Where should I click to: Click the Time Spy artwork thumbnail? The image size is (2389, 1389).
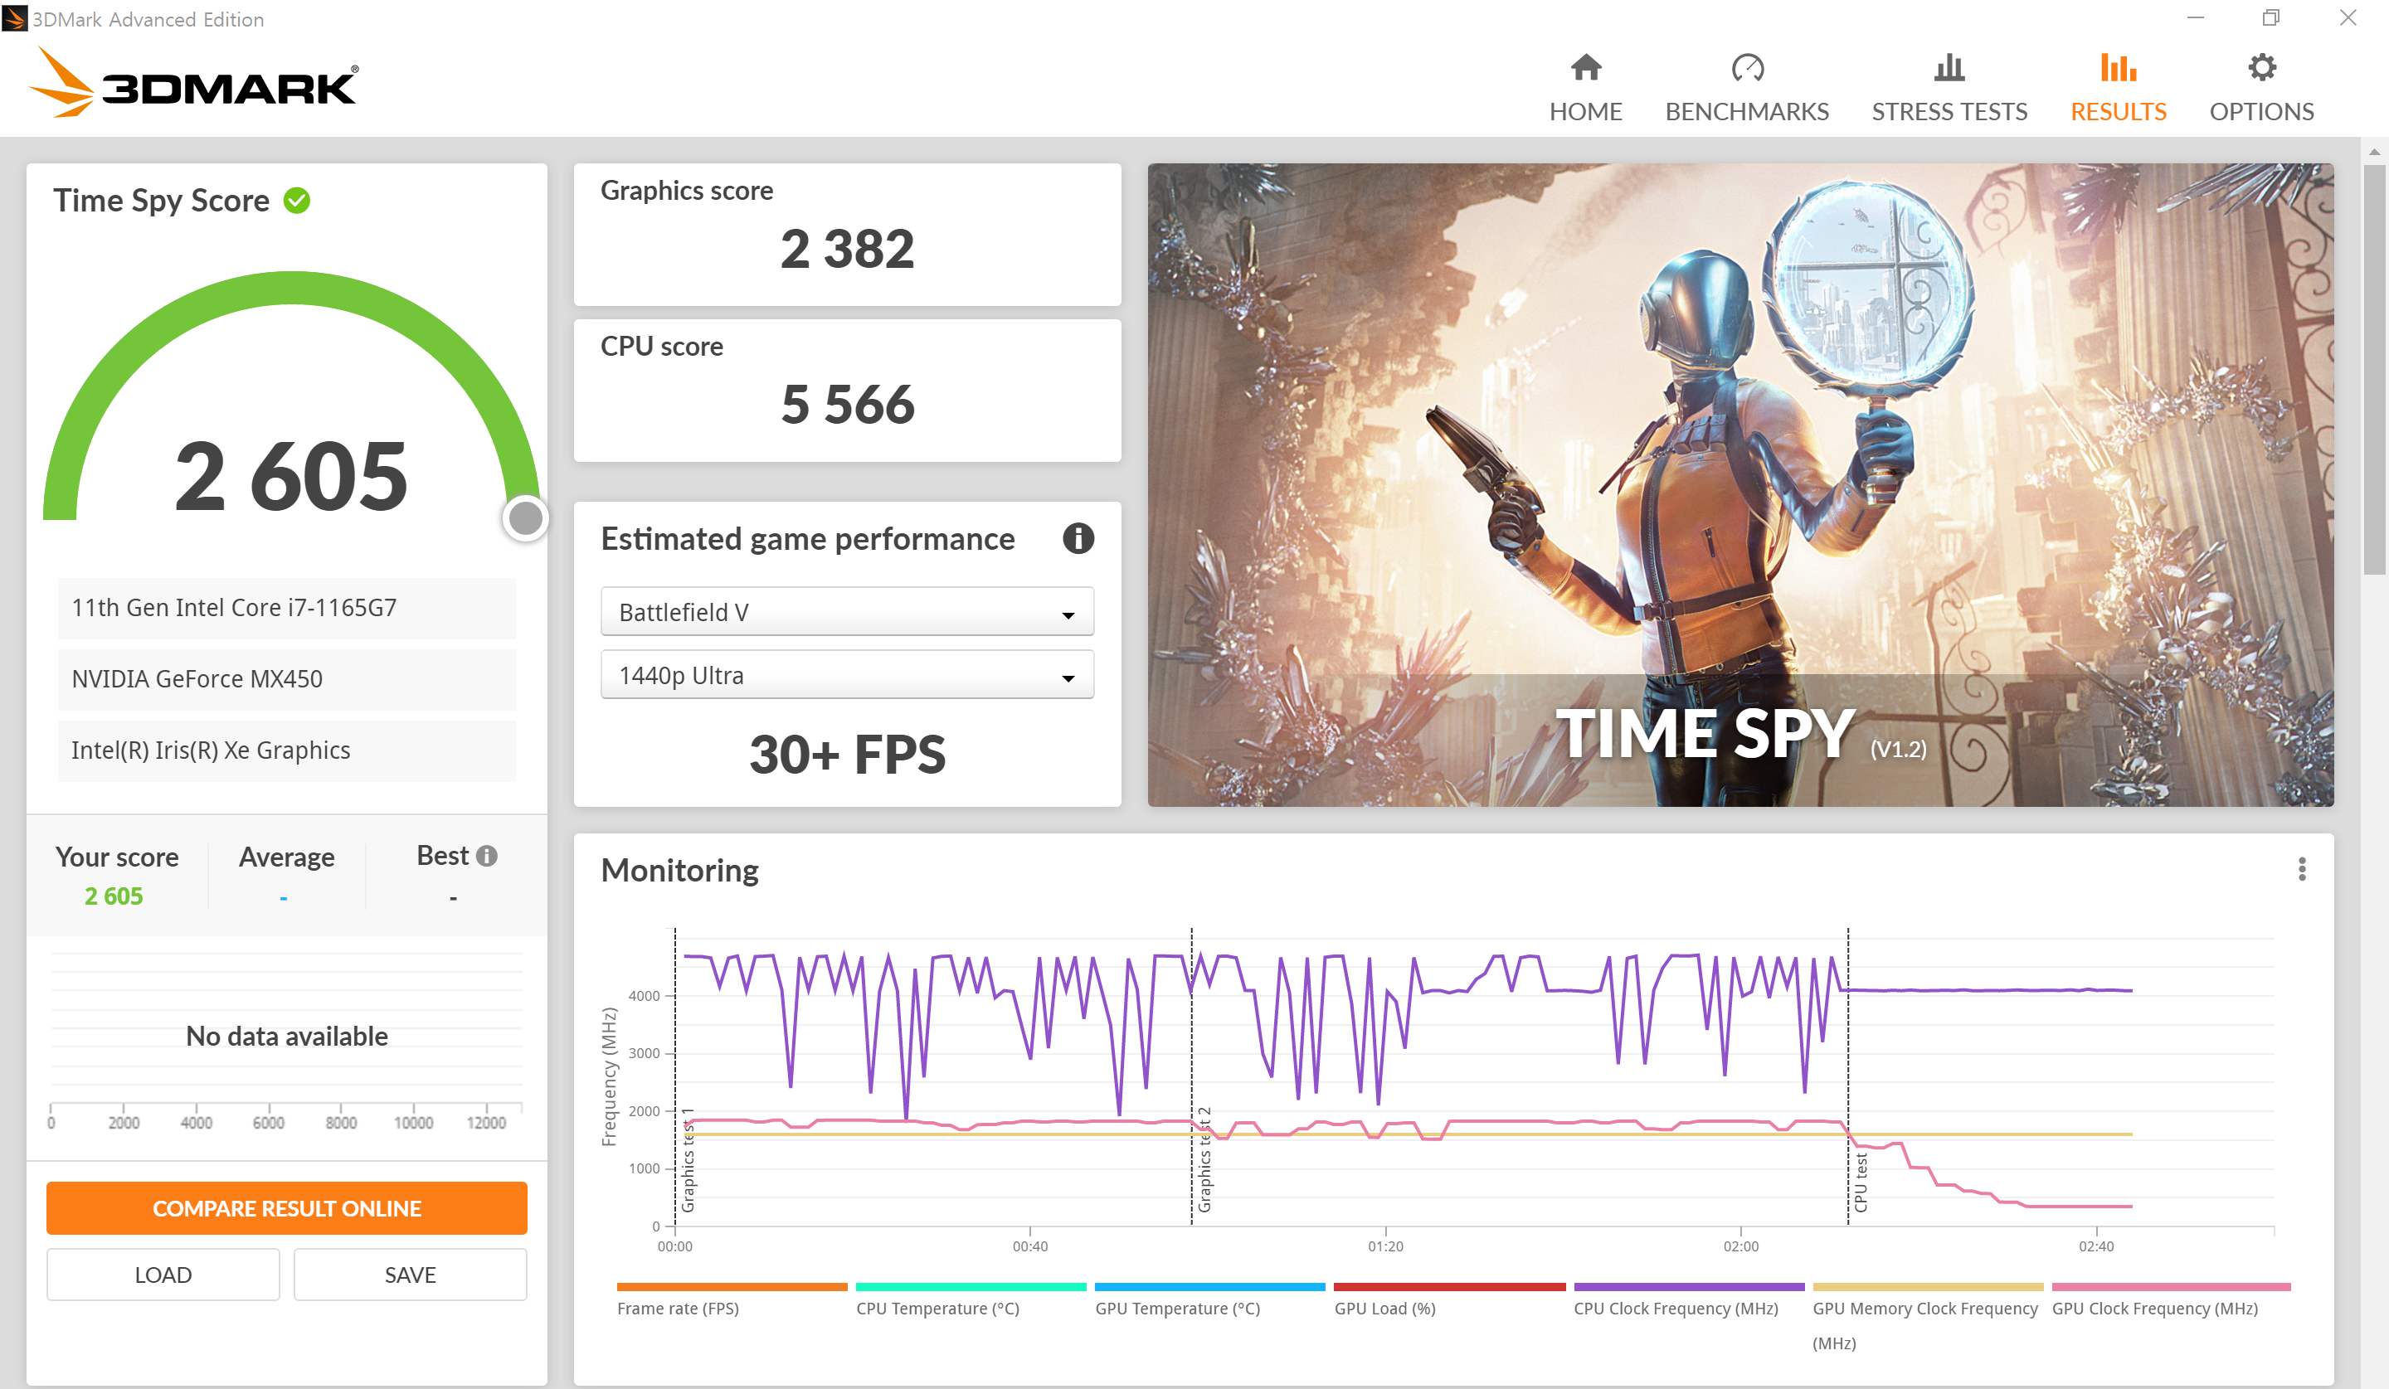pyautogui.click(x=1739, y=484)
